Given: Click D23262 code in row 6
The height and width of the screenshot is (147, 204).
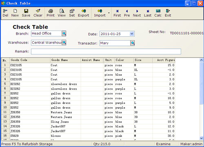Looking at the screenshot, I should (15, 89).
